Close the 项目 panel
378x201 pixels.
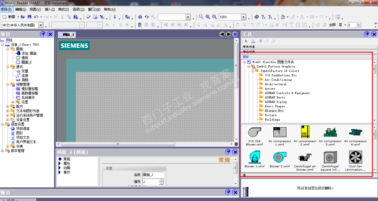50,34
